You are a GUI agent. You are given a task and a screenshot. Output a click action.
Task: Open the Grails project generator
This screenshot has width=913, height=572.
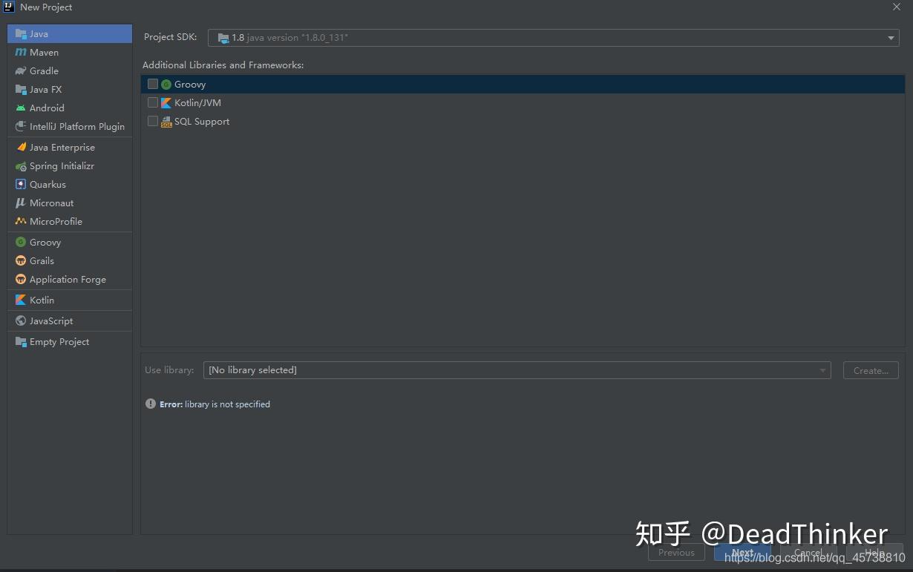click(x=42, y=260)
